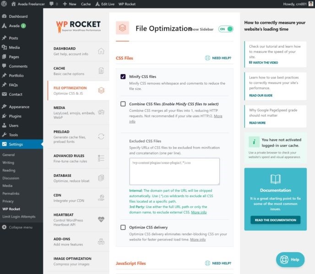Click the floating Help button

(290, 259)
